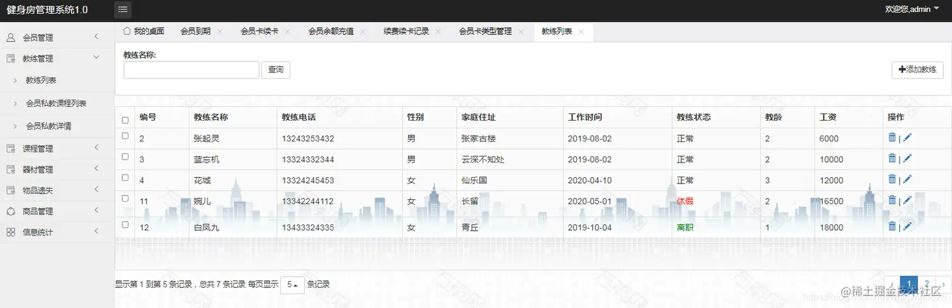The height and width of the screenshot is (308, 952).
Task: Click the 信息统计 grid icon
Action: point(11,232)
